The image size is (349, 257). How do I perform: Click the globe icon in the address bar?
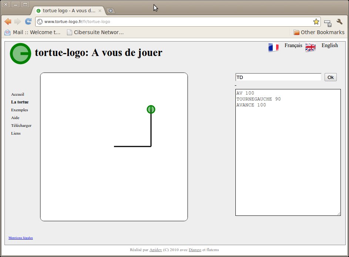(40, 22)
